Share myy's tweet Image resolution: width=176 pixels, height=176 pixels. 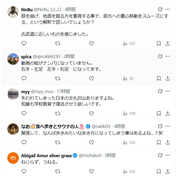(168, 113)
